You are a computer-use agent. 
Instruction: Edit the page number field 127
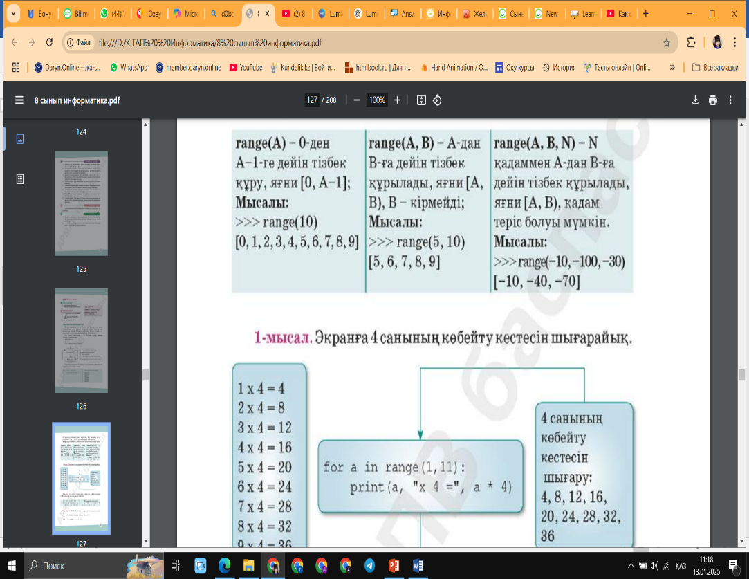[312, 100]
